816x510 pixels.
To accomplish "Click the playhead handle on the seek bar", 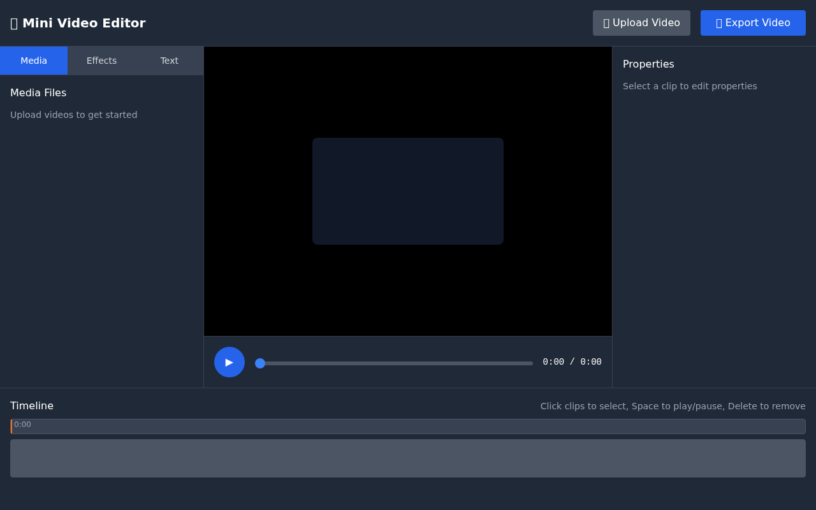I will tap(260, 363).
